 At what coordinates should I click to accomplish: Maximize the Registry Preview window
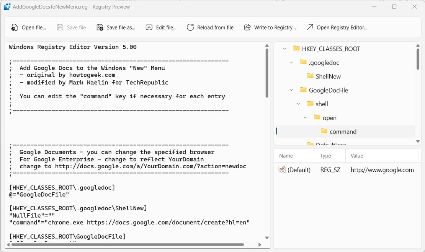click(x=394, y=7)
